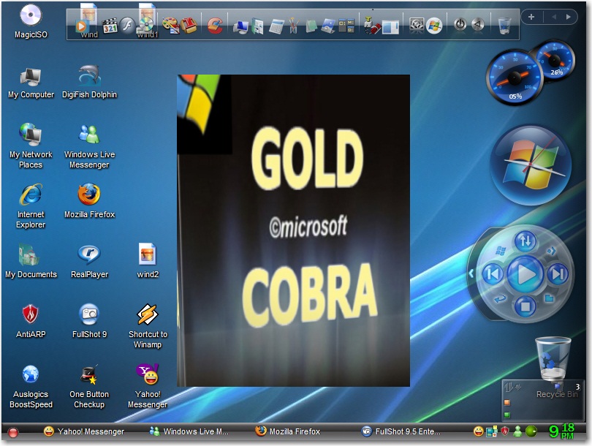Click the power button in dock
The height and width of the screenshot is (446, 592).
(x=460, y=25)
